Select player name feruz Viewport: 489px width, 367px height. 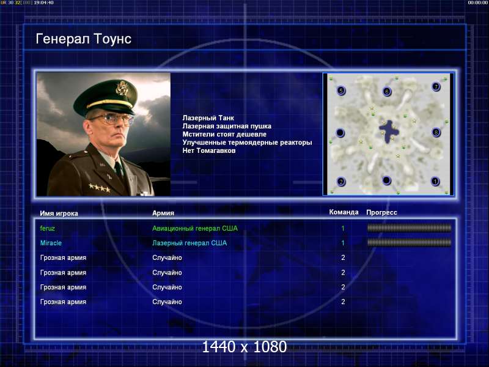coord(48,228)
